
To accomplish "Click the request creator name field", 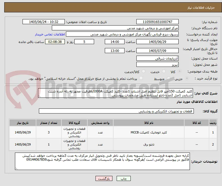I will tap(122, 34).
